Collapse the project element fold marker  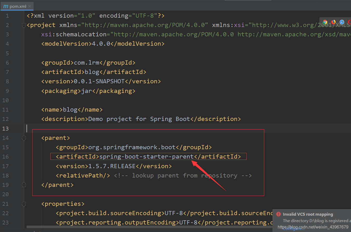[x=24, y=25]
